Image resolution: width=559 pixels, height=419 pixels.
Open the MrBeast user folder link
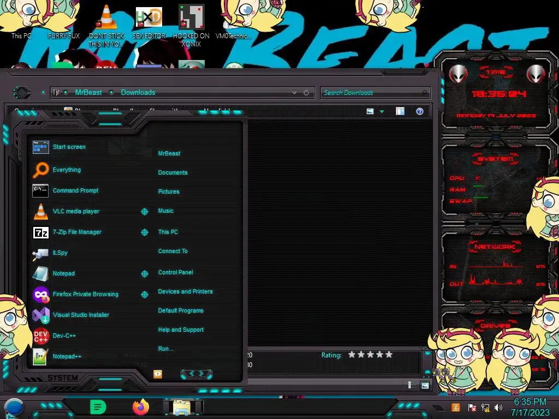tap(169, 153)
